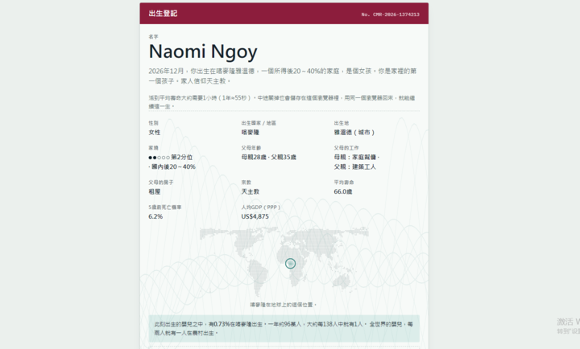This screenshot has width=580, height=349.
Task: Click the circular Cameroon location marker on map
Action: click(290, 263)
